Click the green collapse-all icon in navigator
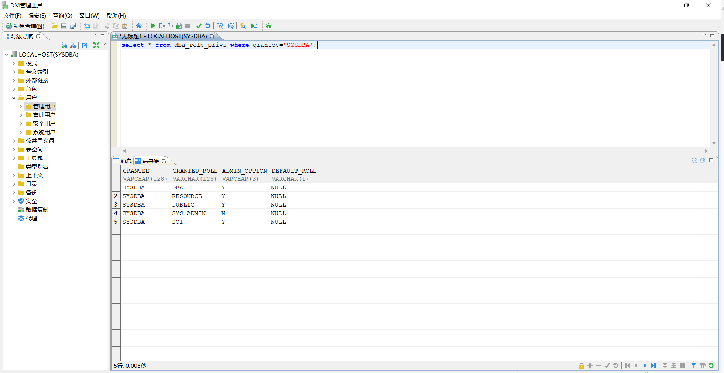 coord(96,45)
